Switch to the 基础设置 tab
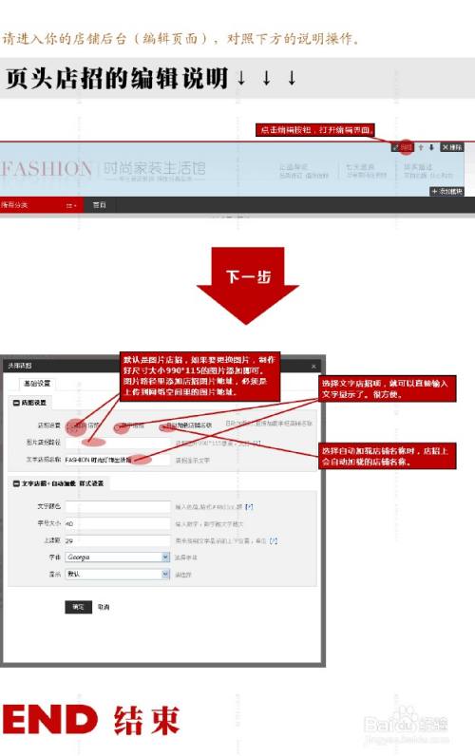The height and width of the screenshot is (756, 475). (x=37, y=384)
